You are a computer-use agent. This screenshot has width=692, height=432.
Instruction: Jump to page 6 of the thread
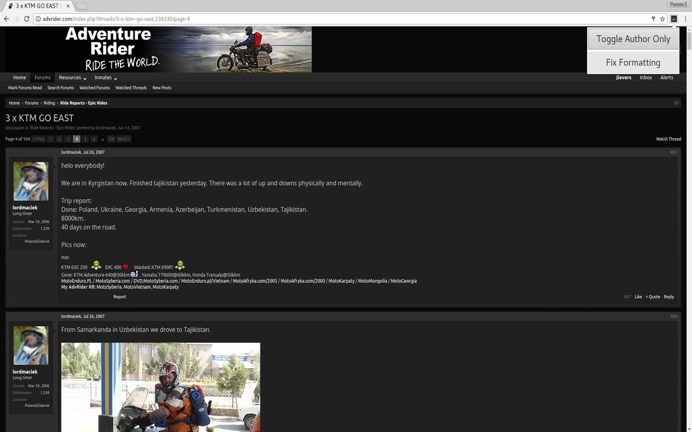(94, 139)
